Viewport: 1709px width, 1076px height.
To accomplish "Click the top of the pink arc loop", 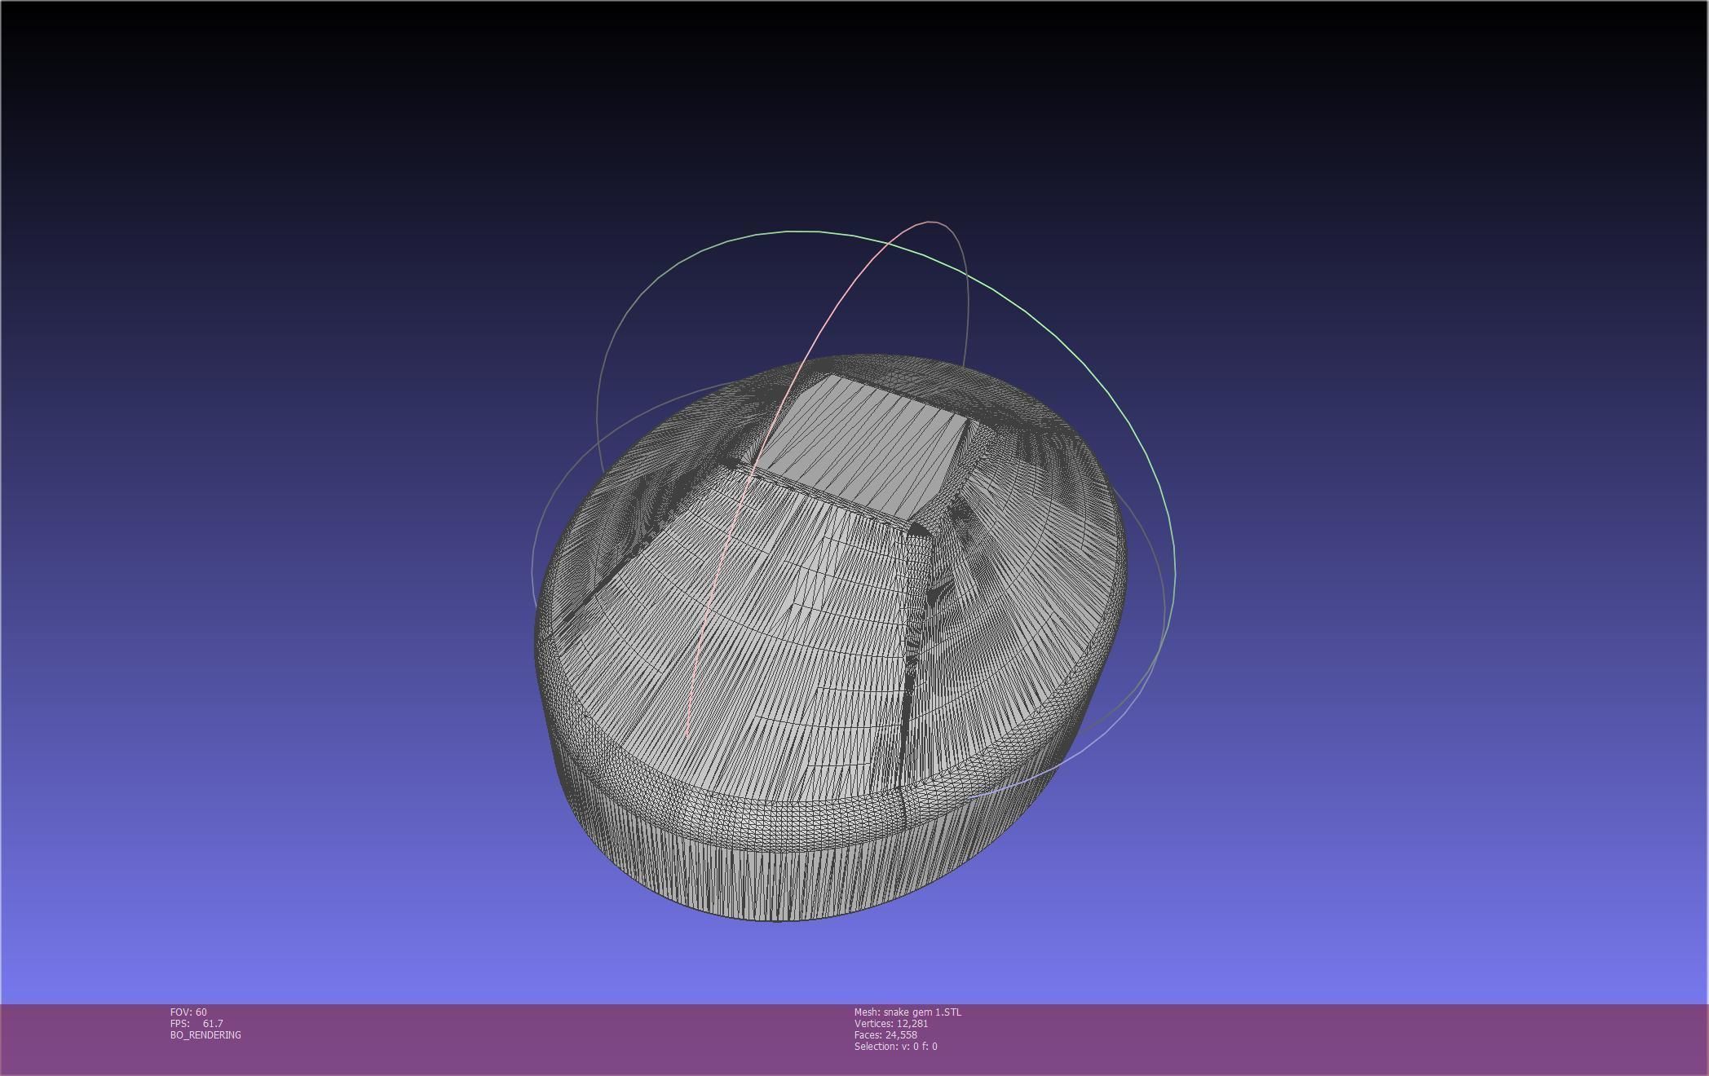I will click(x=931, y=222).
